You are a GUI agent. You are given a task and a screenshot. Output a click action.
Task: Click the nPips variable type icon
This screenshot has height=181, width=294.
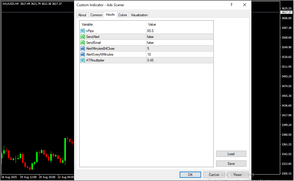click(x=83, y=31)
